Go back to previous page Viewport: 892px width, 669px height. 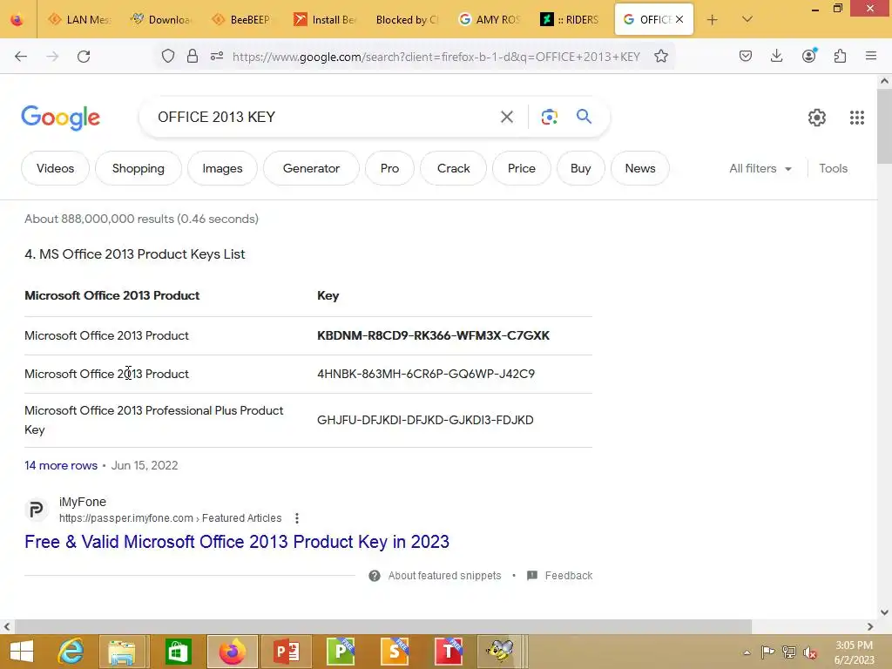tap(21, 57)
